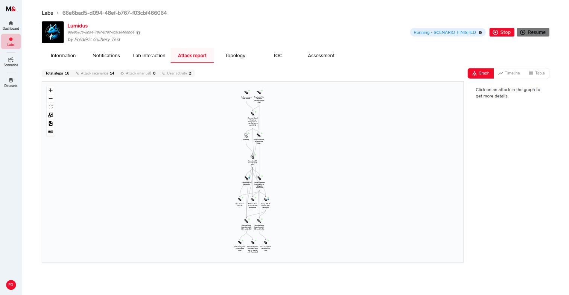
Task: Open the IOC tab
Action: click(x=278, y=56)
